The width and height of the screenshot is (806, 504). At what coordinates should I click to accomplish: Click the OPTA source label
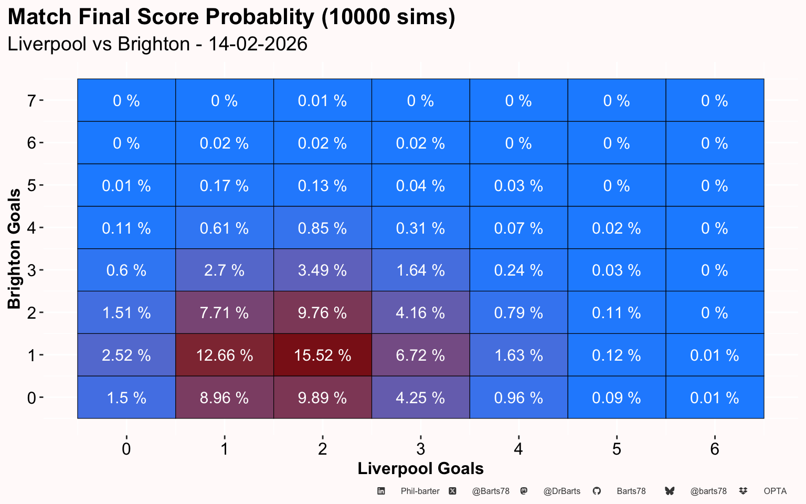775,491
